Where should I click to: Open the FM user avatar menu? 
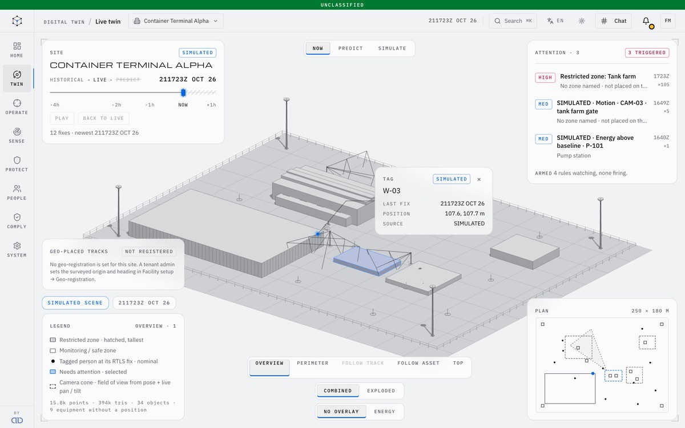pos(668,21)
